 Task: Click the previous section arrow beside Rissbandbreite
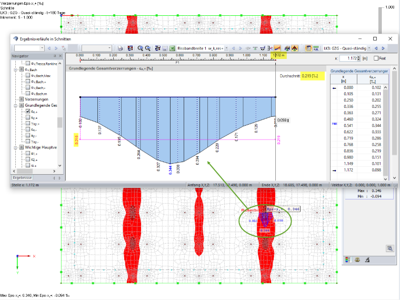pos(233,48)
